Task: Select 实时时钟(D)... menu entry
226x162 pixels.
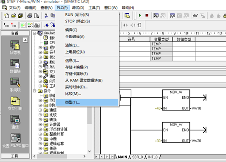Action: [87, 87]
